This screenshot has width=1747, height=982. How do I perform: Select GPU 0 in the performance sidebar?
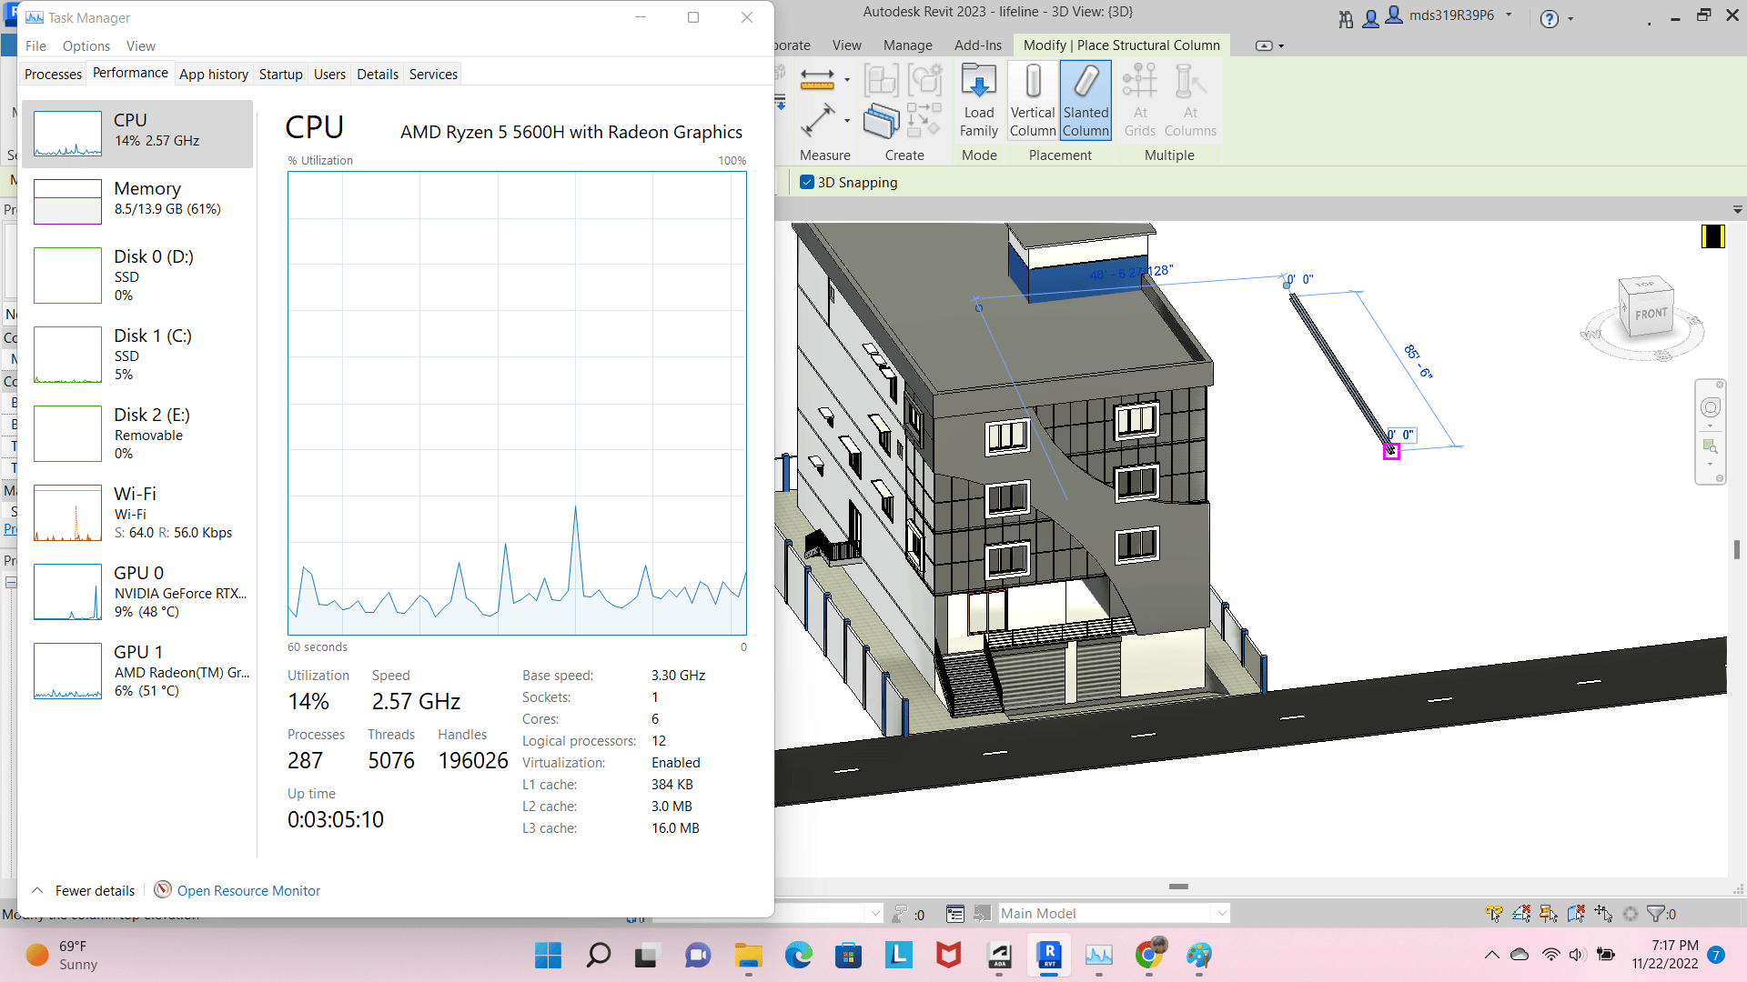[138, 591]
